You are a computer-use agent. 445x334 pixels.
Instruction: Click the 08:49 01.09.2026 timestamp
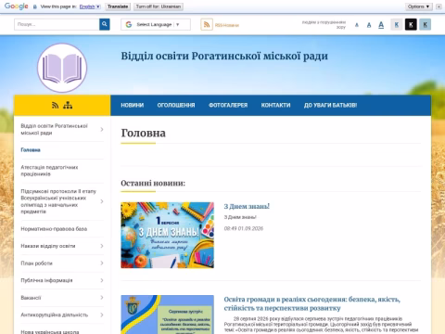click(244, 228)
